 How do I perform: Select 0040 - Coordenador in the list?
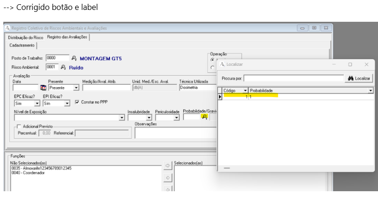point(27,173)
